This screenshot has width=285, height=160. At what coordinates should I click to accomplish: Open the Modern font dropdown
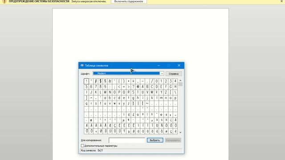(x=162, y=73)
